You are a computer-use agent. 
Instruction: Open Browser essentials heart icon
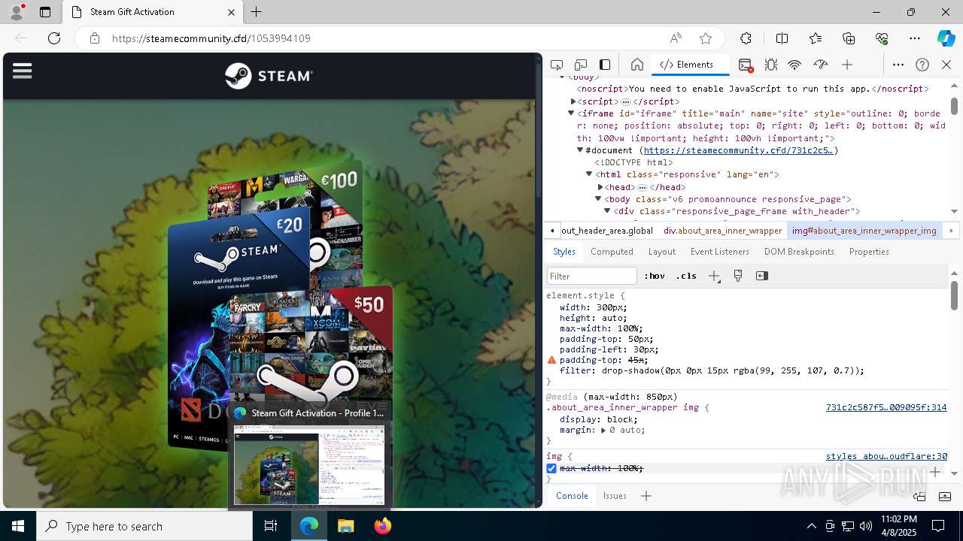coord(882,38)
